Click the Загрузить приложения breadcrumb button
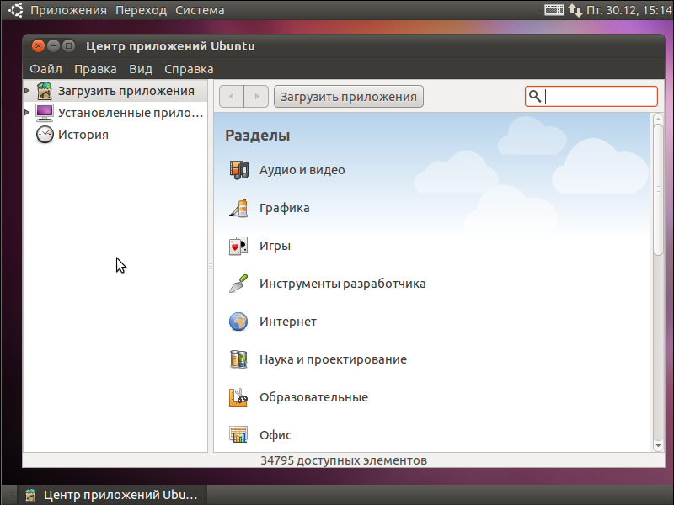 349,96
